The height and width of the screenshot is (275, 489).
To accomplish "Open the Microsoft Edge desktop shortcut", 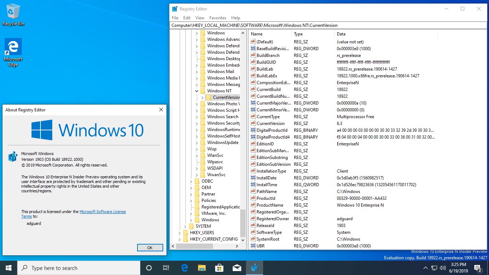I will (x=13, y=52).
